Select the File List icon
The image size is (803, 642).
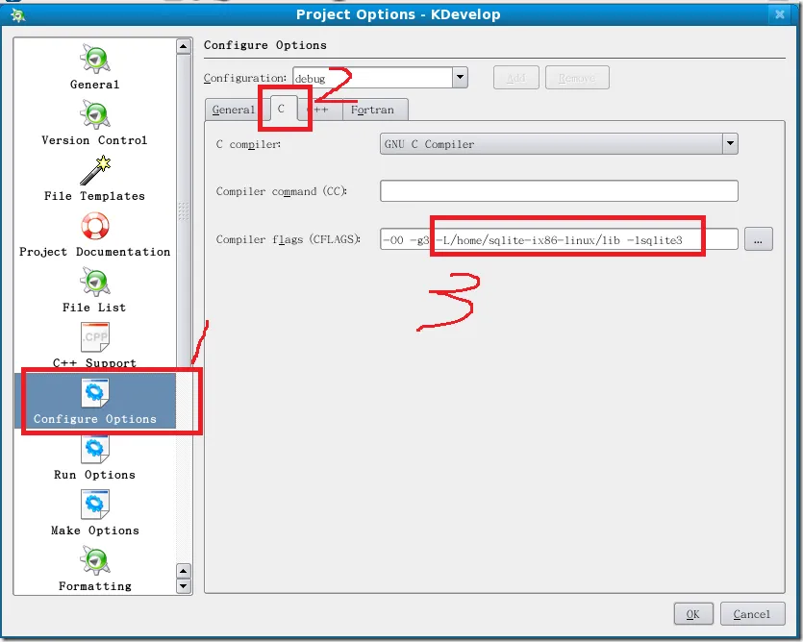point(95,282)
